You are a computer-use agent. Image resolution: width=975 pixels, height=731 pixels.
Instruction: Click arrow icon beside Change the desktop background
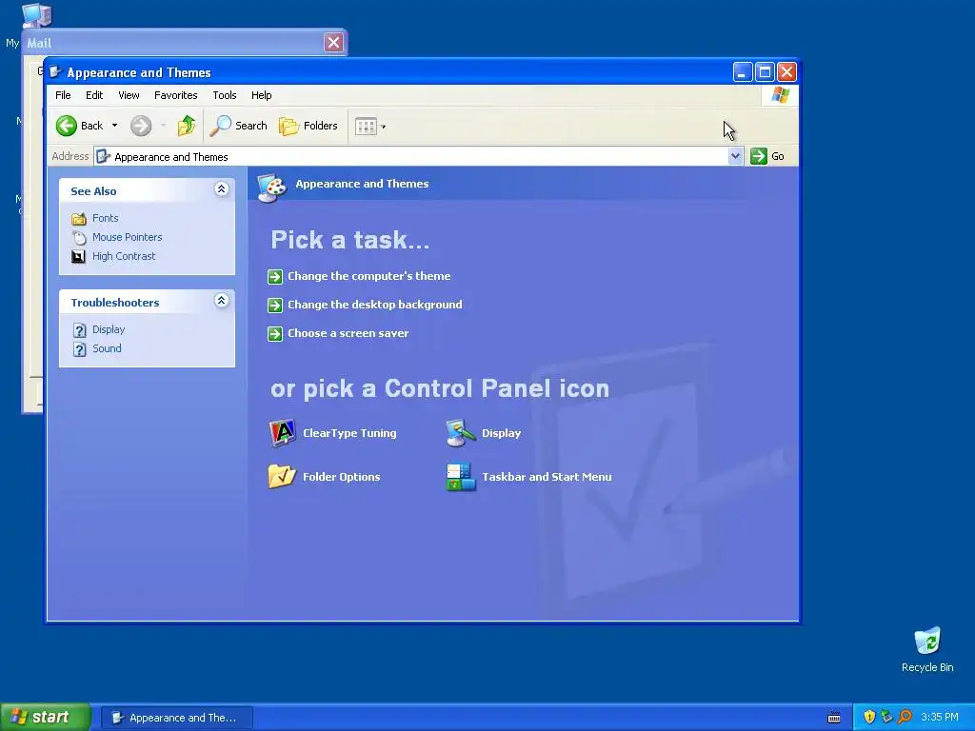pyautogui.click(x=275, y=306)
